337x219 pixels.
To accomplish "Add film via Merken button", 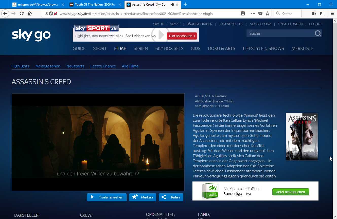I will (x=143, y=197).
